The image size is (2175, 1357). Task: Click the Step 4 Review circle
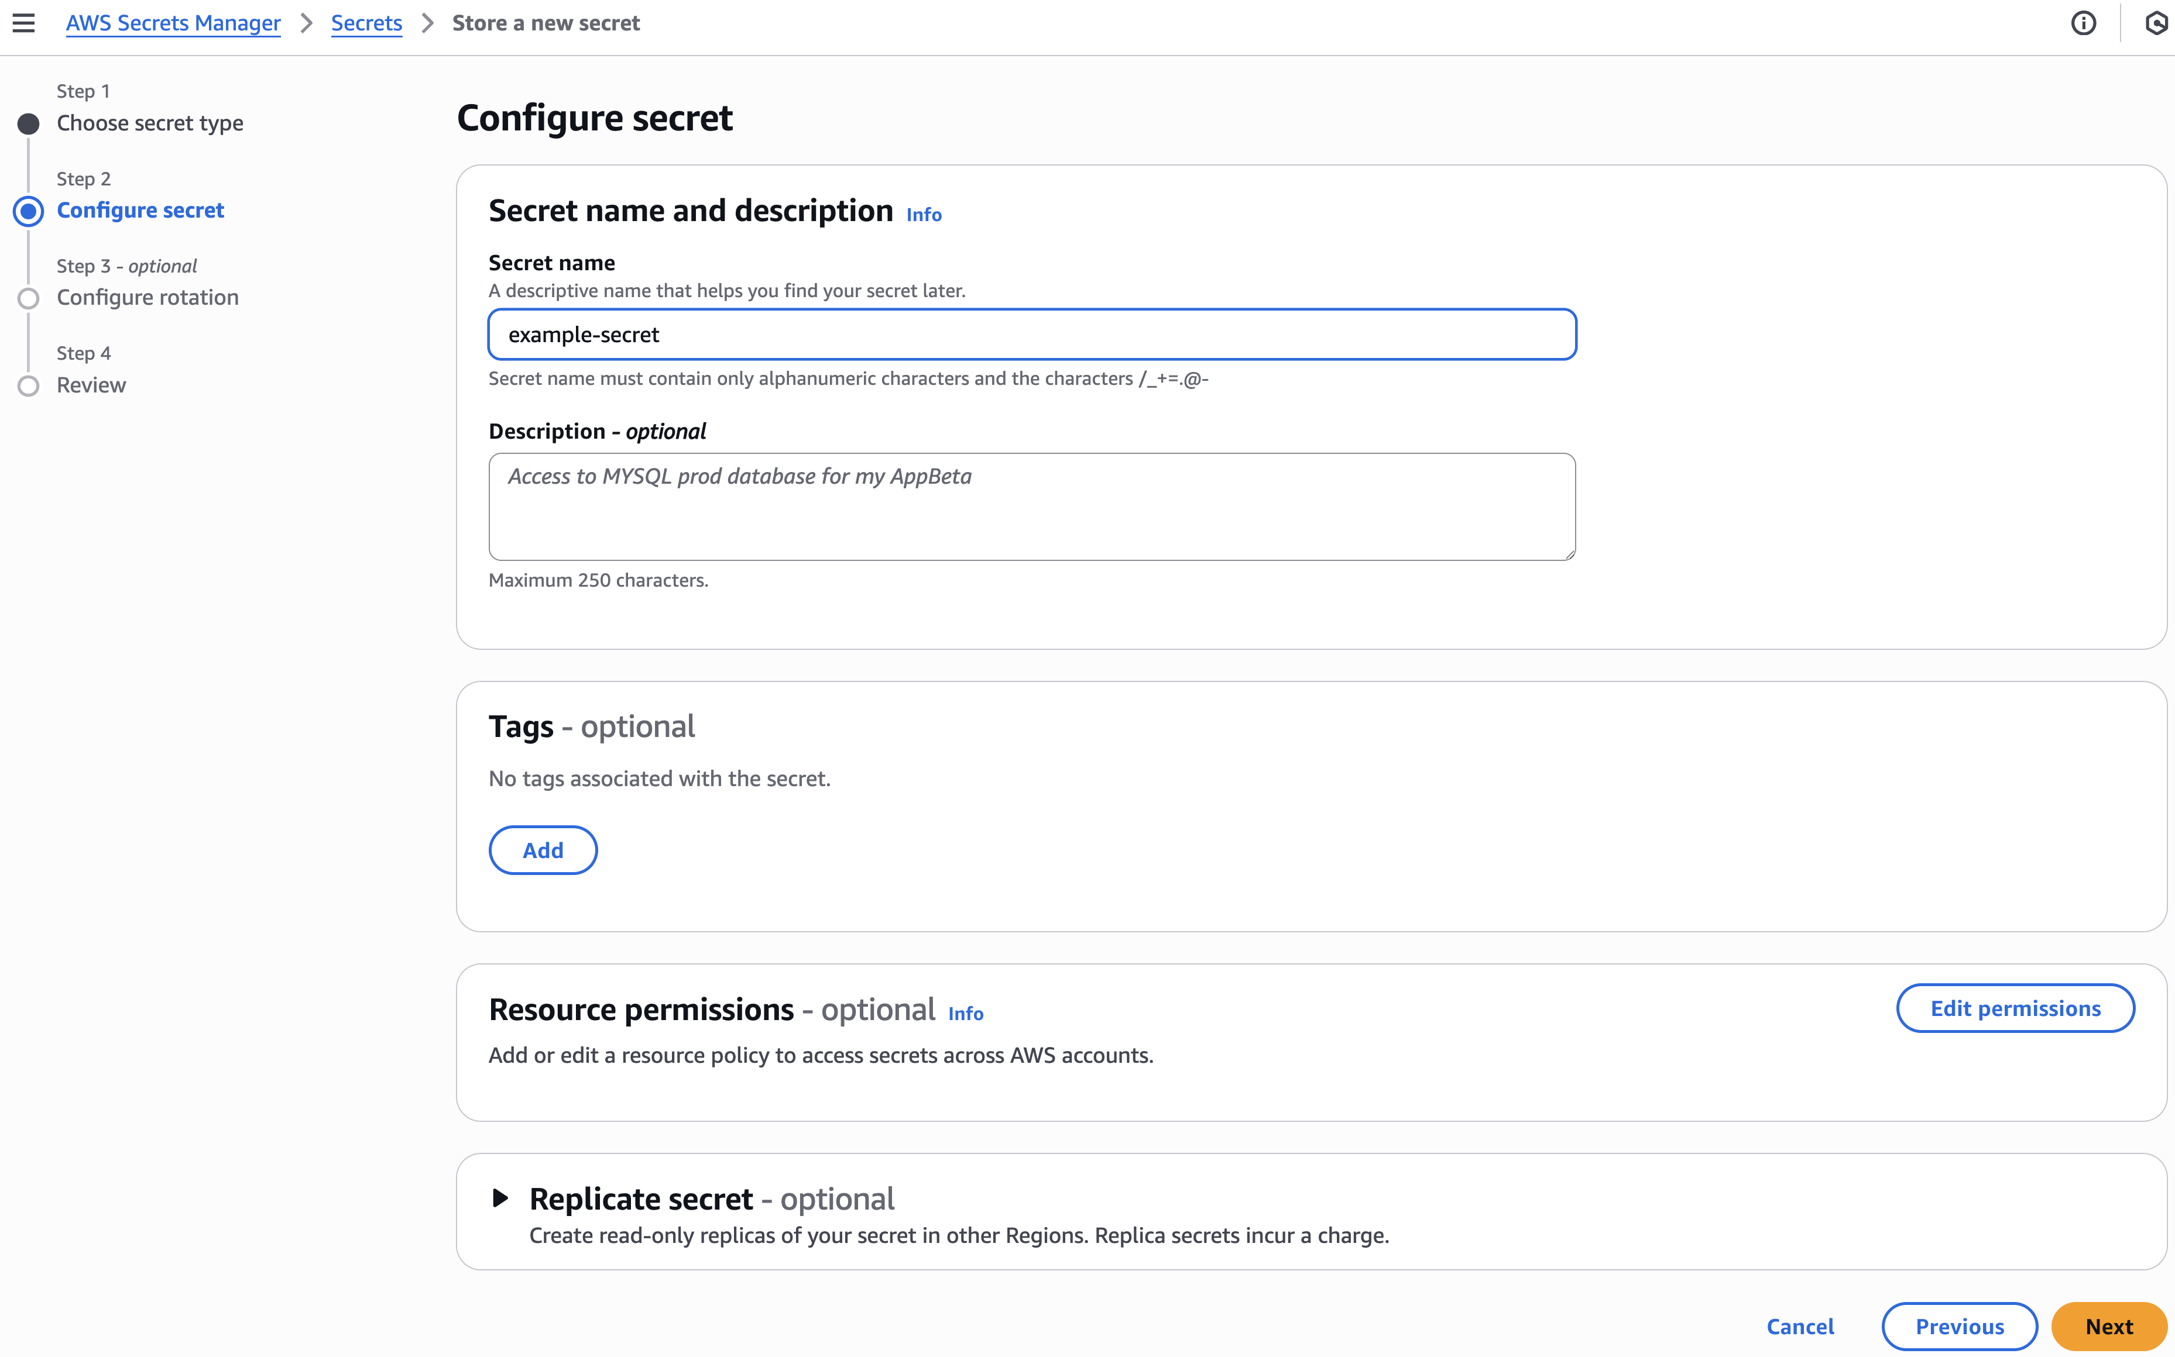[29, 386]
